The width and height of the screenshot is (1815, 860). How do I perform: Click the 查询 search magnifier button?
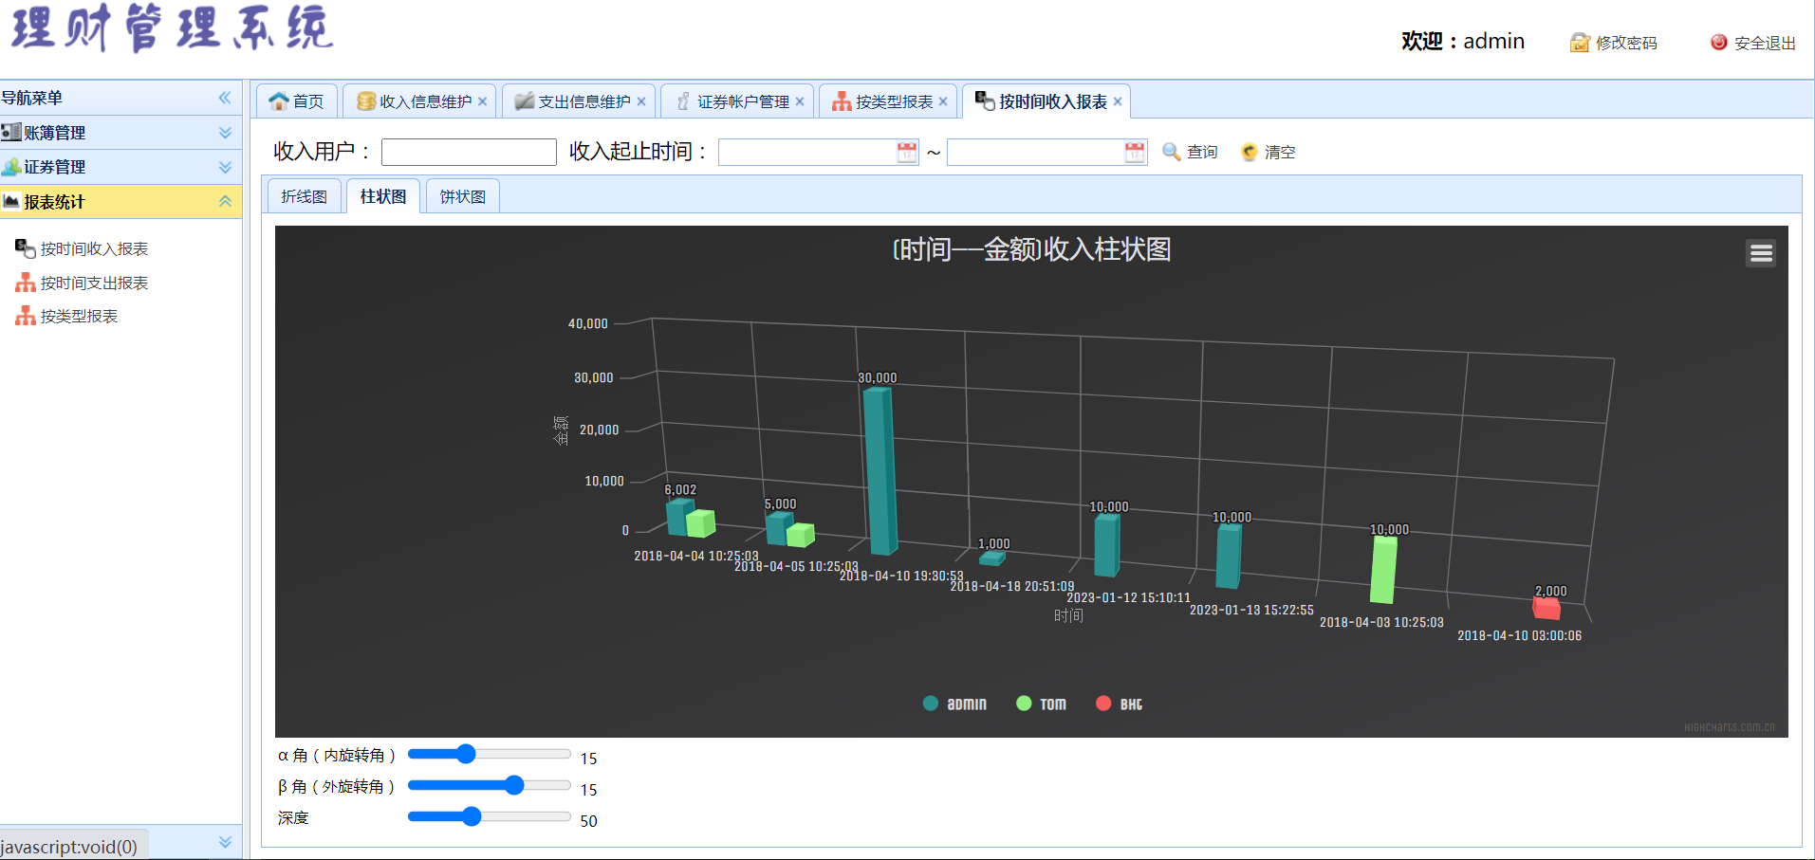coord(1190,152)
